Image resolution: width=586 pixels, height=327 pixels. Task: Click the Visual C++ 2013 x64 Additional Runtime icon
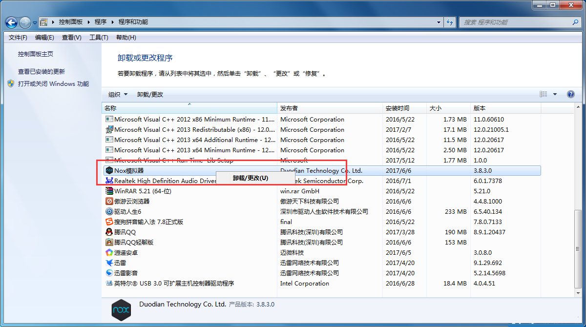(x=109, y=140)
